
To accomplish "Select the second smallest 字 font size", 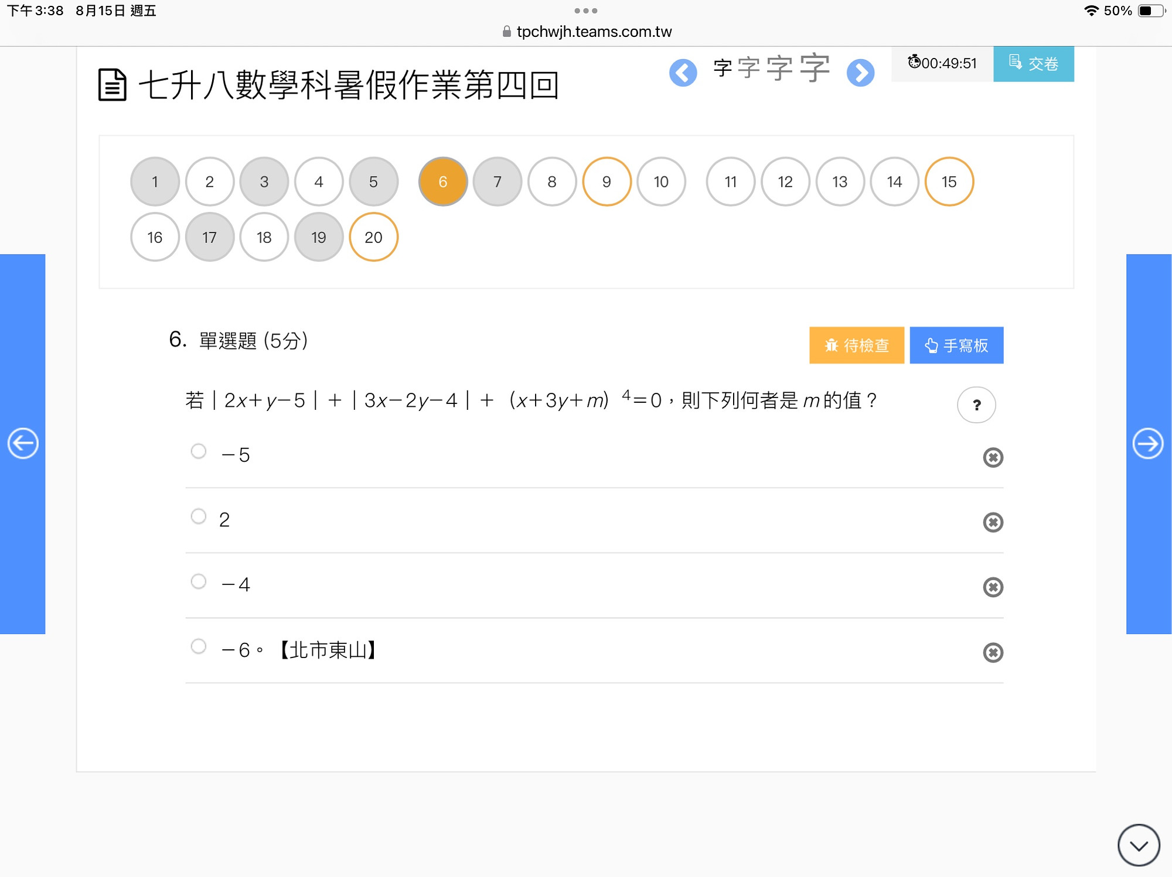I will pyautogui.click(x=748, y=68).
